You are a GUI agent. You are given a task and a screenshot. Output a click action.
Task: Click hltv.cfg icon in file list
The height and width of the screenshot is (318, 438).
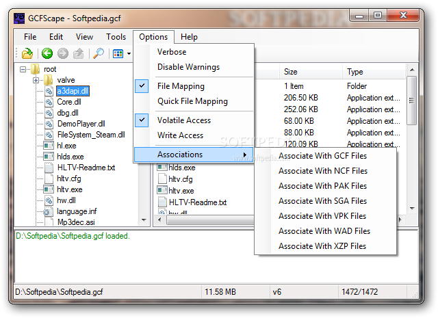(162, 179)
